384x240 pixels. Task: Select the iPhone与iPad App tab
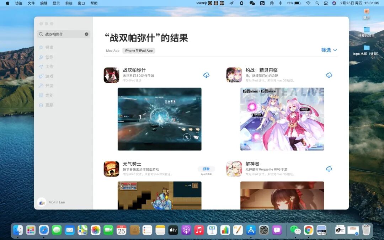[139, 51]
